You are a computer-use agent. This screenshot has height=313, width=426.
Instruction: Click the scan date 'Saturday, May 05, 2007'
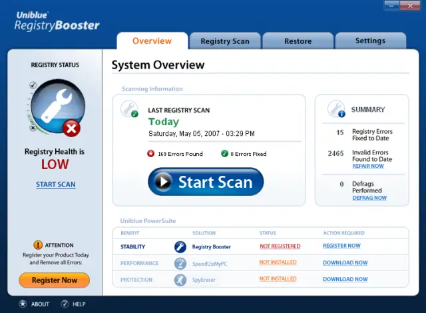pos(181,133)
